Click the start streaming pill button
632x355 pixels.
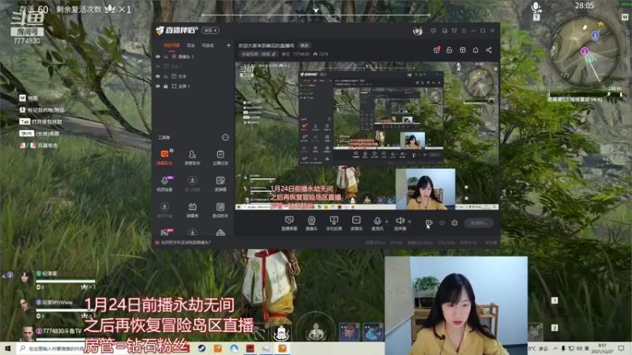click(x=479, y=223)
